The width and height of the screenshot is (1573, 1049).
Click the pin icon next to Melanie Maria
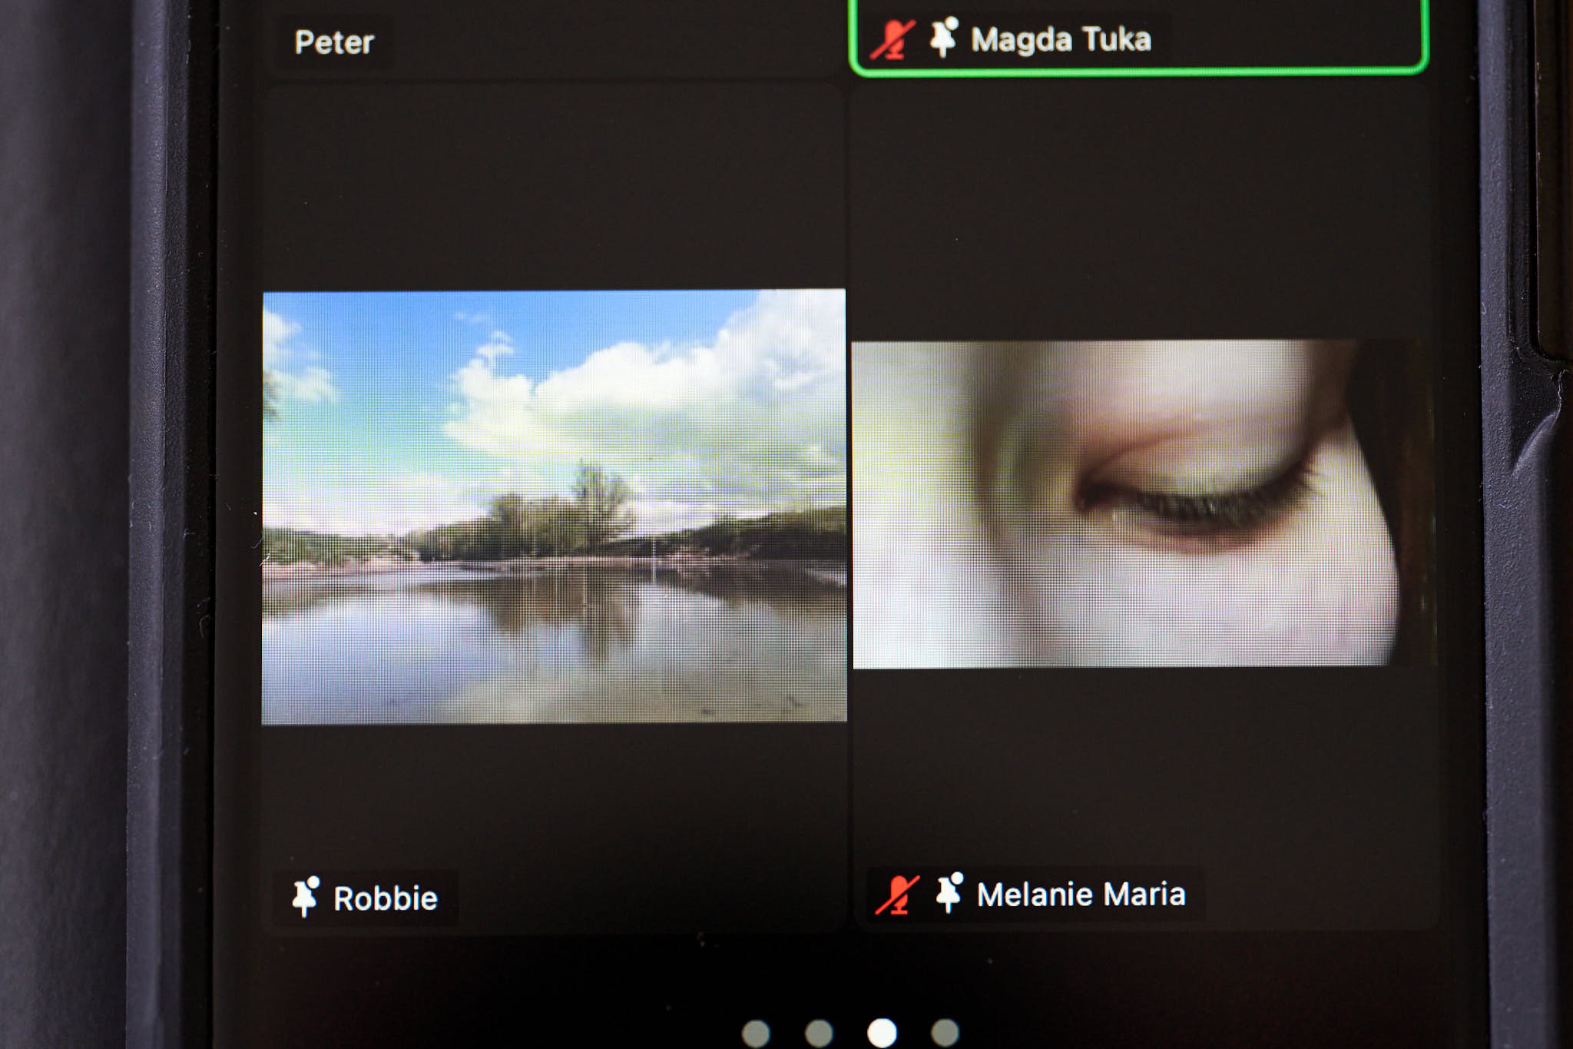pos(950,892)
